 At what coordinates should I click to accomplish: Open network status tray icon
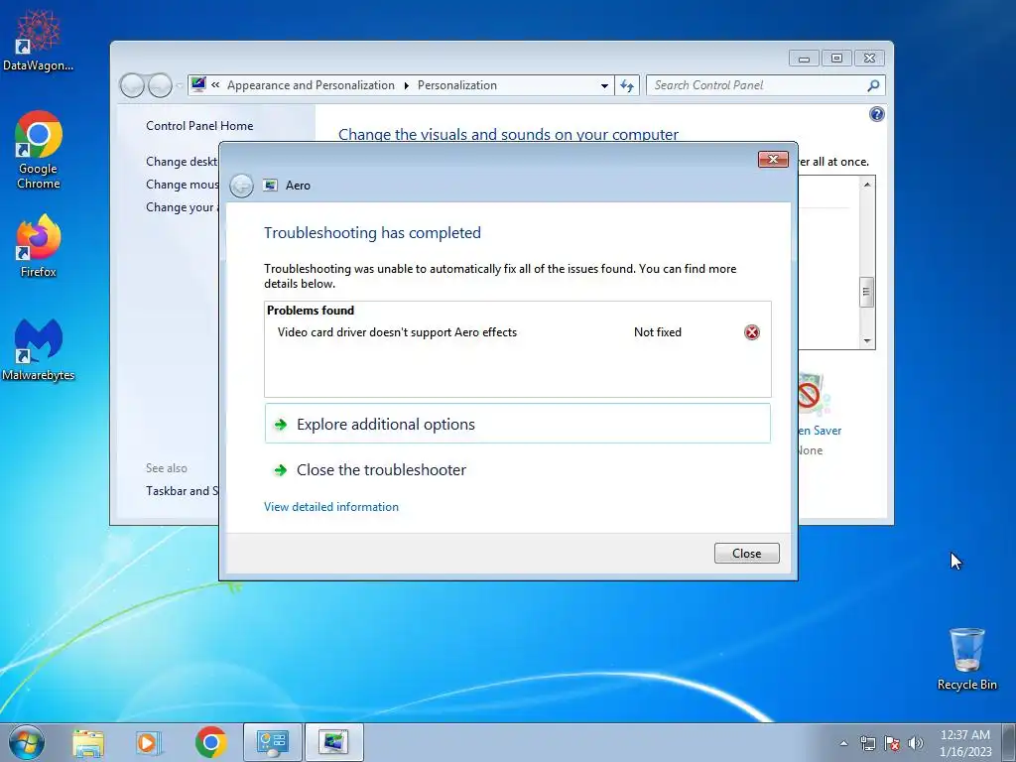[867, 743]
